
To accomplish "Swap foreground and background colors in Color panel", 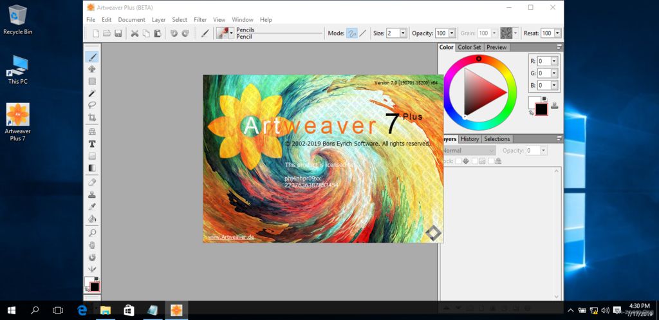I will [531, 112].
